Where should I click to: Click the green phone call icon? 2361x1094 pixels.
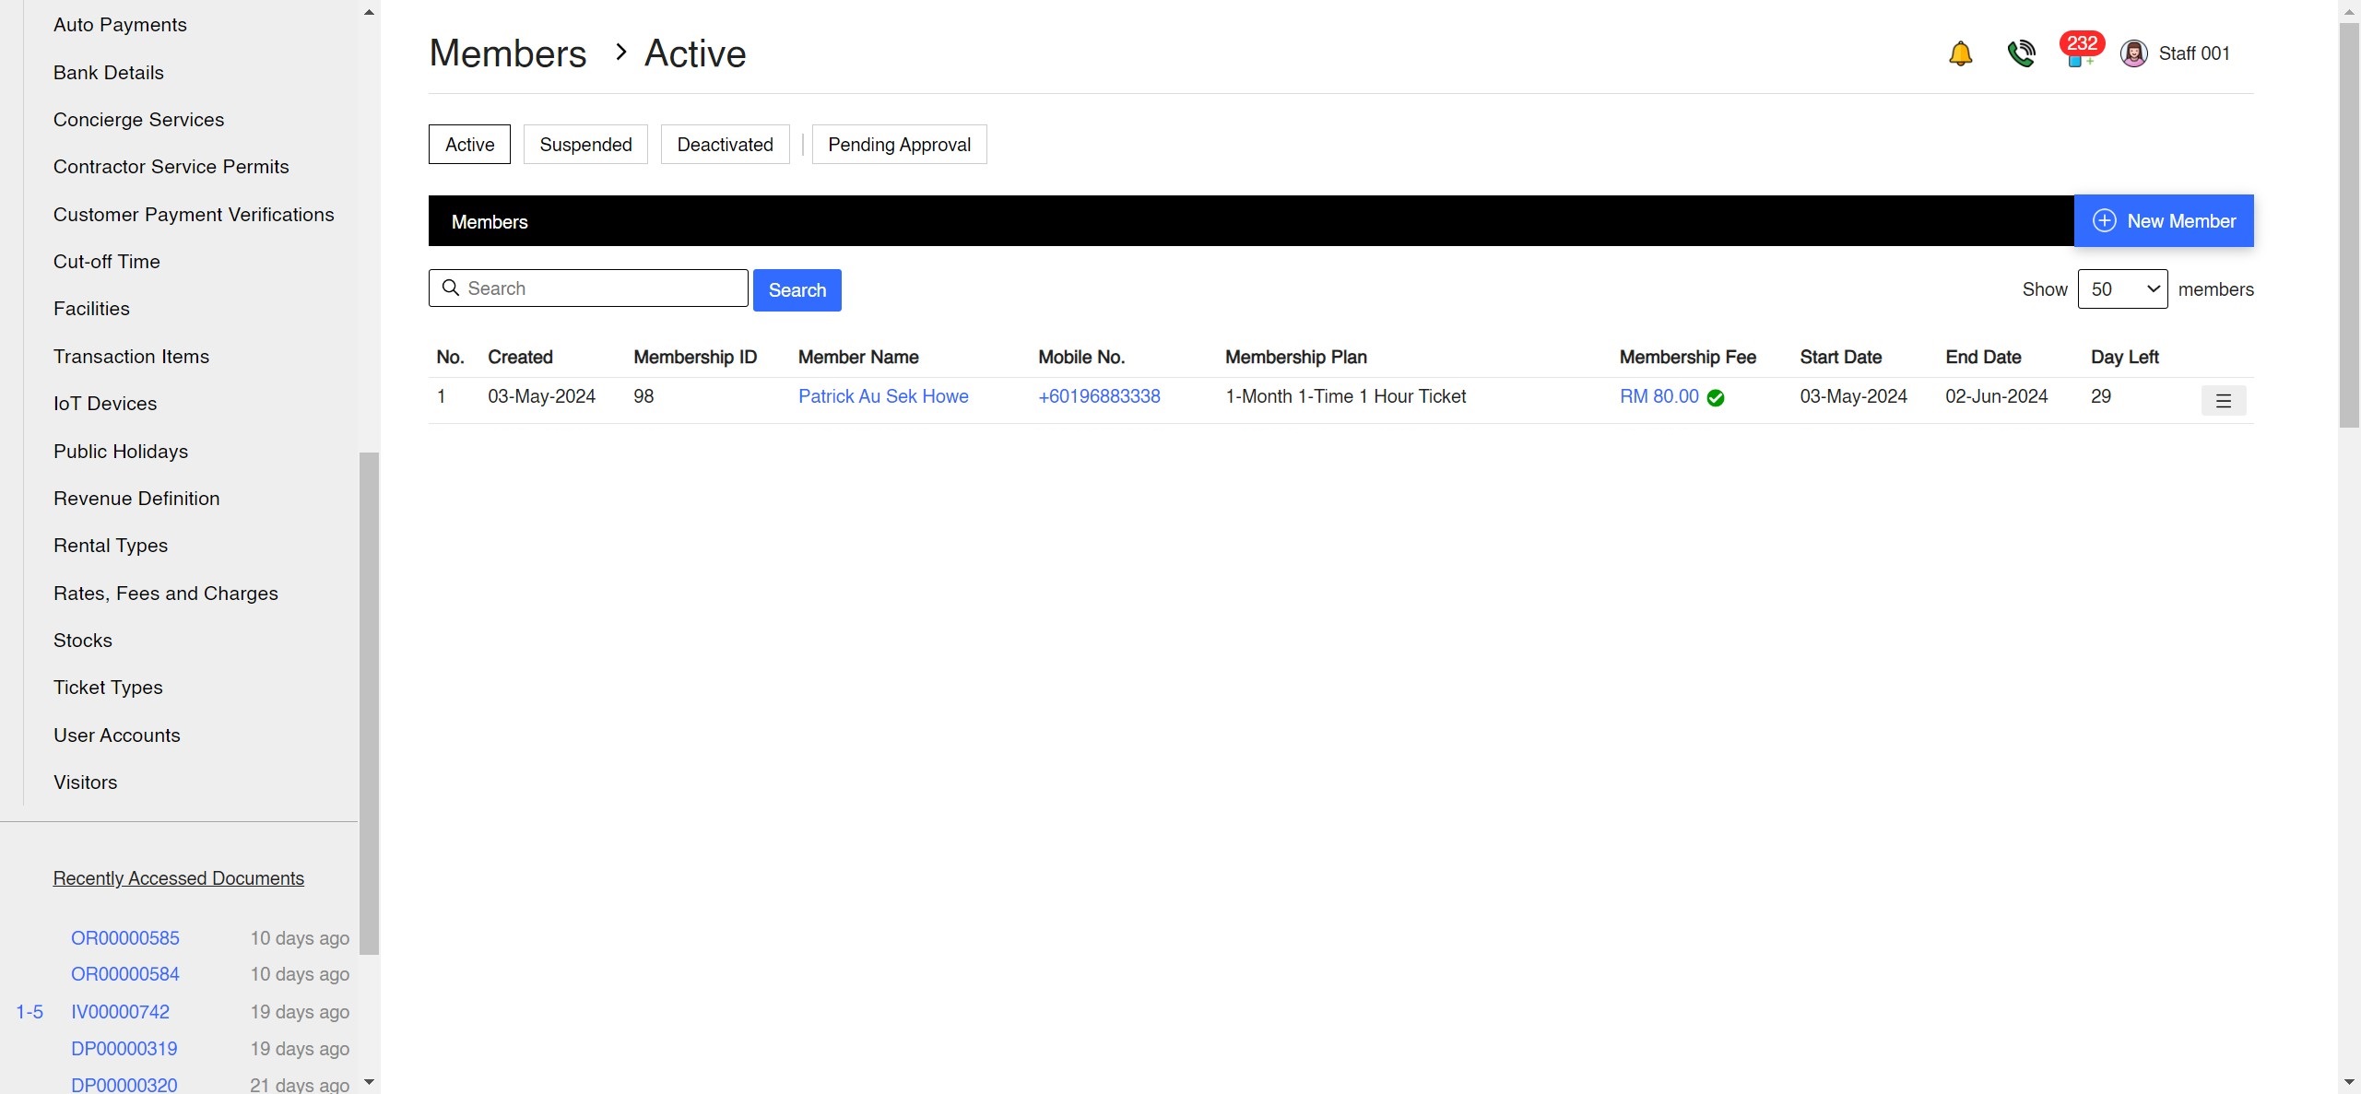[x=2022, y=53]
